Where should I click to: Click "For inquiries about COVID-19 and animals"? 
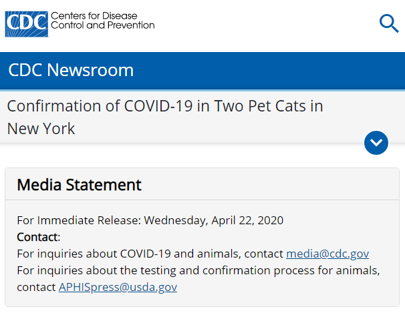click(x=129, y=254)
